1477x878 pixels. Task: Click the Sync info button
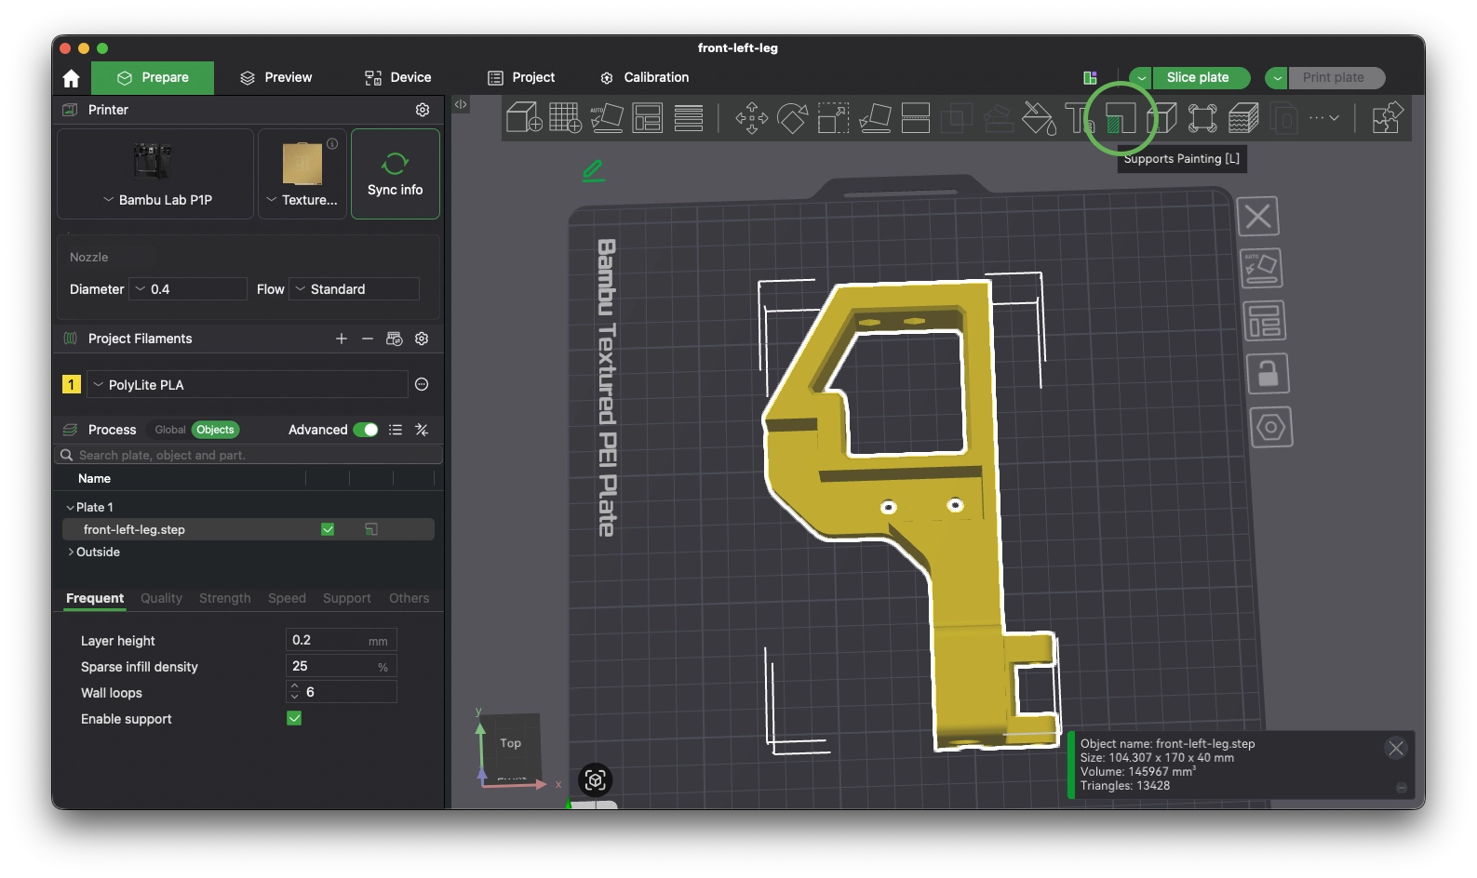coord(395,174)
